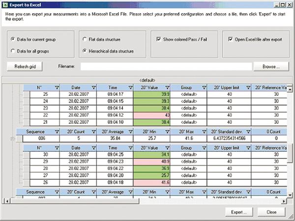Open filter dropdown on 20° Min column
Image resolution: width=295 pixels, height=221 pixels.
coord(168,132)
